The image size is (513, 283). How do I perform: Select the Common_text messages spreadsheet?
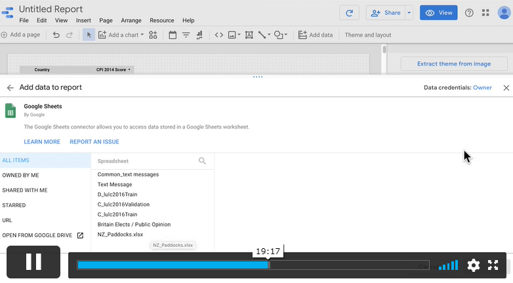tap(129, 174)
